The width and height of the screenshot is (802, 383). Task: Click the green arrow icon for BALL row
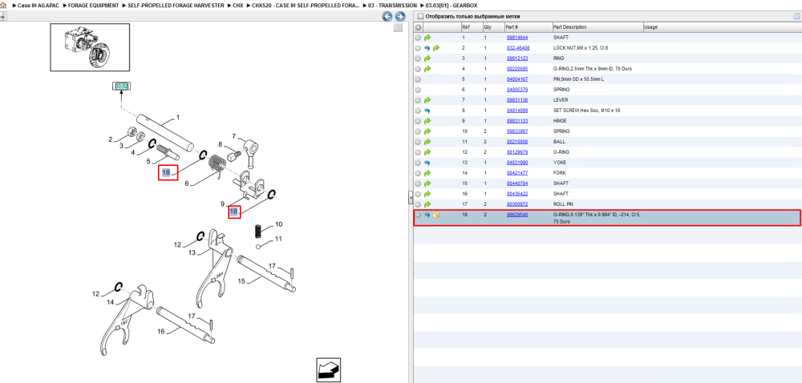pyautogui.click(x=427, y=142)
